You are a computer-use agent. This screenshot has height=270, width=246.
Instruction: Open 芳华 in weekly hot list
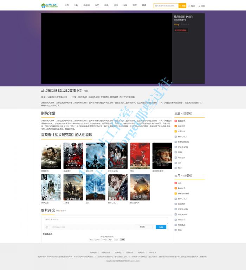pos(180,168)
